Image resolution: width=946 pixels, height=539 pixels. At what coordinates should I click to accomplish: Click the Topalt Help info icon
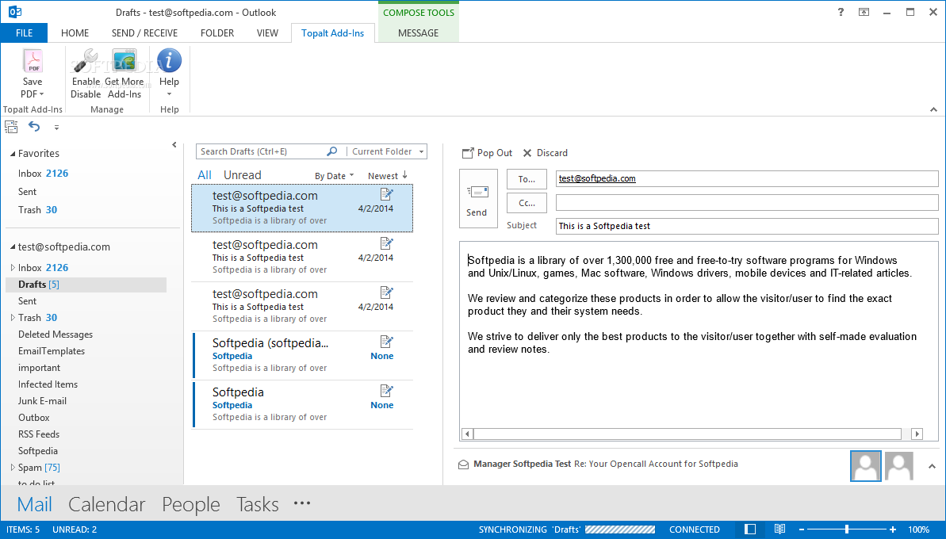[169, 60]
